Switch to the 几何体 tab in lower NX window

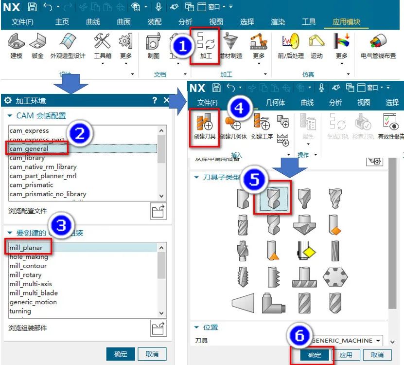point(276,102)
